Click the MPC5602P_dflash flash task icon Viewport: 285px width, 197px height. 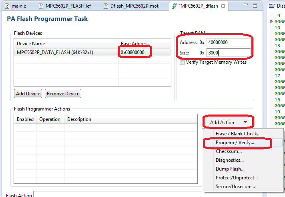(174, 6)
